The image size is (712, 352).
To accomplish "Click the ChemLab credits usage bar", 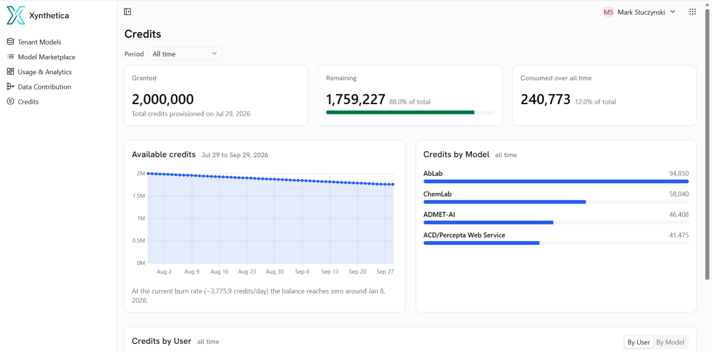I will pyautogui.click(x=556, y=202).
